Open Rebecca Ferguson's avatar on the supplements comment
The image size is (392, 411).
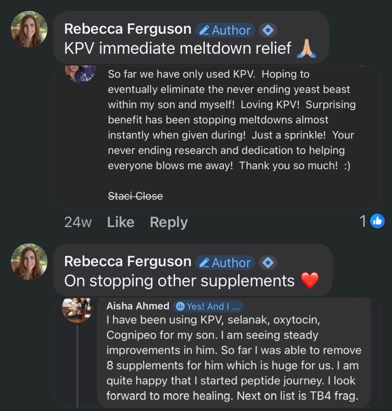(29, 262)
